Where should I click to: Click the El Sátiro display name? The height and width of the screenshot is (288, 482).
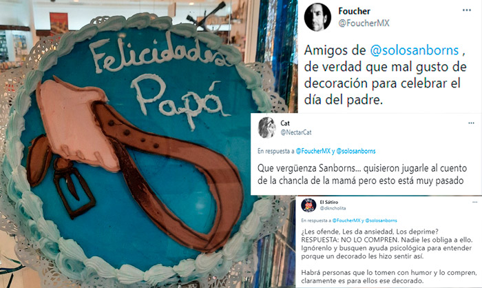coord(329,202)
